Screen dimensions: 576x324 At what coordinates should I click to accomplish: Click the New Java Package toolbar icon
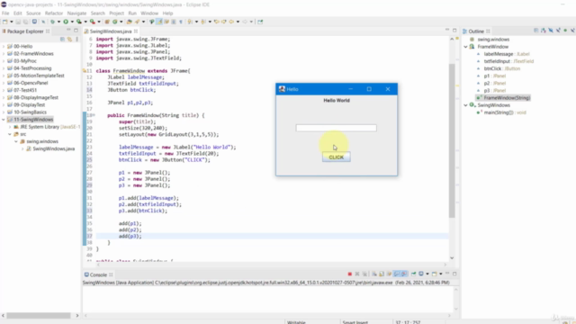pos(107,22)
